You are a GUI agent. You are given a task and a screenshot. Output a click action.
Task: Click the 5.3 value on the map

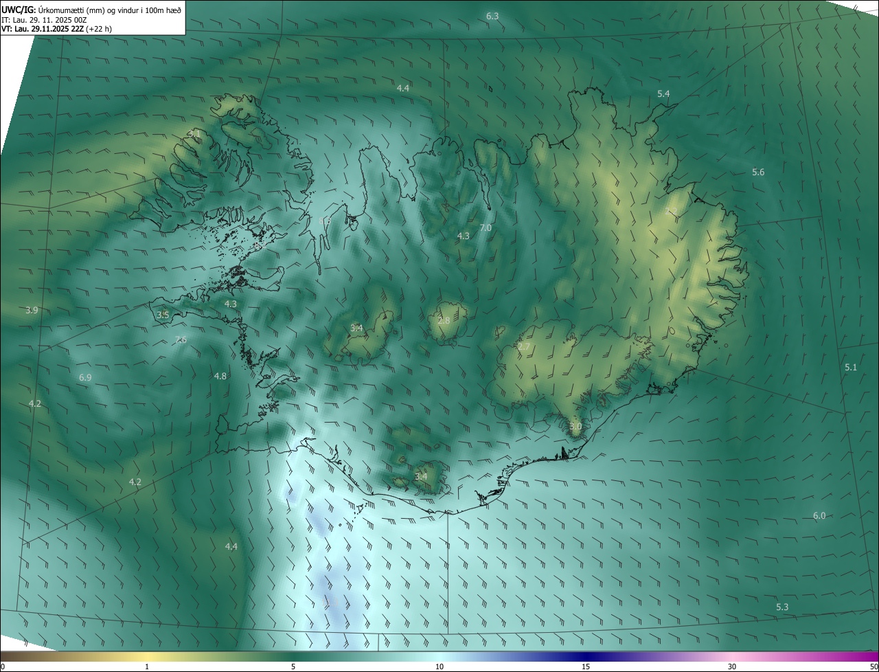[782, 607]
